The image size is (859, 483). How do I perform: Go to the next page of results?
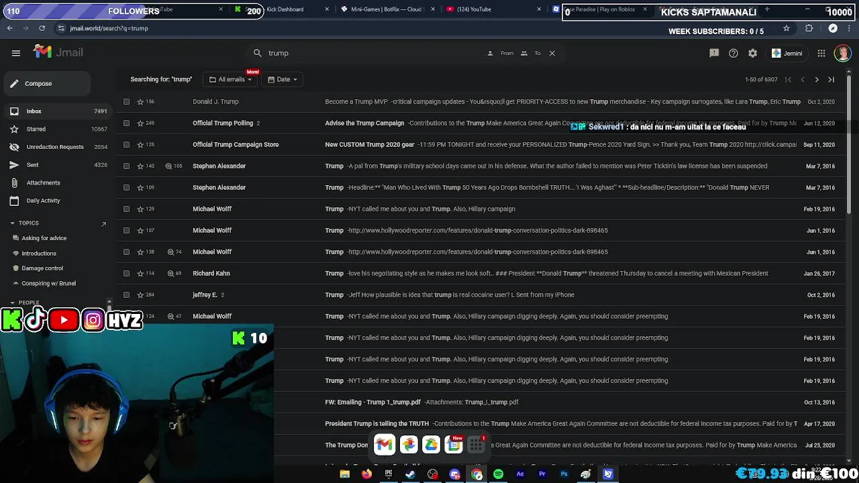(817, 79)
